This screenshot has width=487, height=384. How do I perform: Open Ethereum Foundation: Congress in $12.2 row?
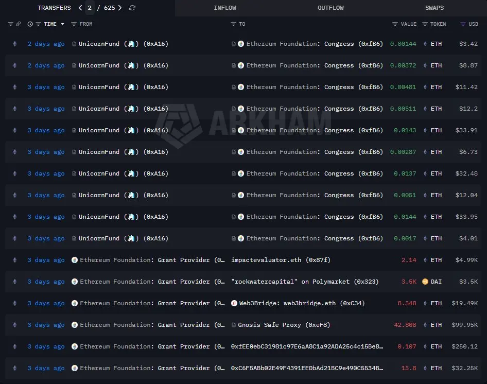coord(315,109)
